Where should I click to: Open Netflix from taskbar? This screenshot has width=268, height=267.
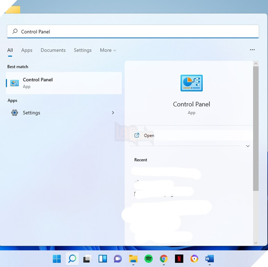[179, 258]
